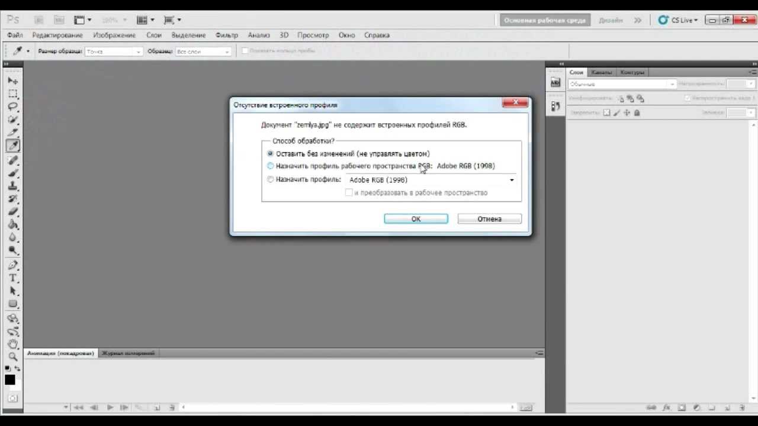Open the sample layers dropdown
Viewport: 758px width, 426px height.
pos(203,51)
